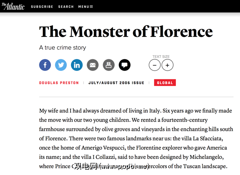Email this article using envelope icon
The image size is (240, 175).
pyautogui.click(x=93, y=65)
